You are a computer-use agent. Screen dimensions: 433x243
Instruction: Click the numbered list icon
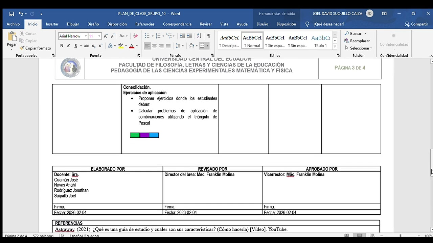pyautogui.click(x=158, y=36)
